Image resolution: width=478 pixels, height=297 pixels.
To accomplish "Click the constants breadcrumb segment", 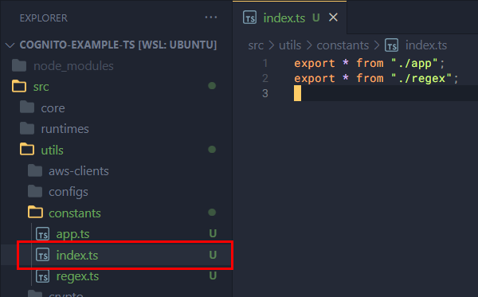I will pyautogui.click(x=343, y=45).
